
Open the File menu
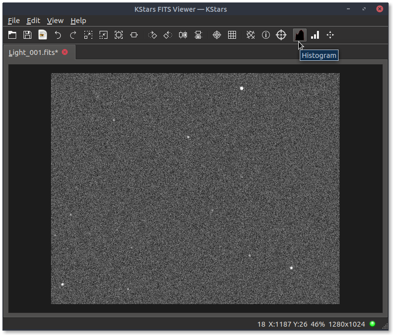(x=14, y=20)
